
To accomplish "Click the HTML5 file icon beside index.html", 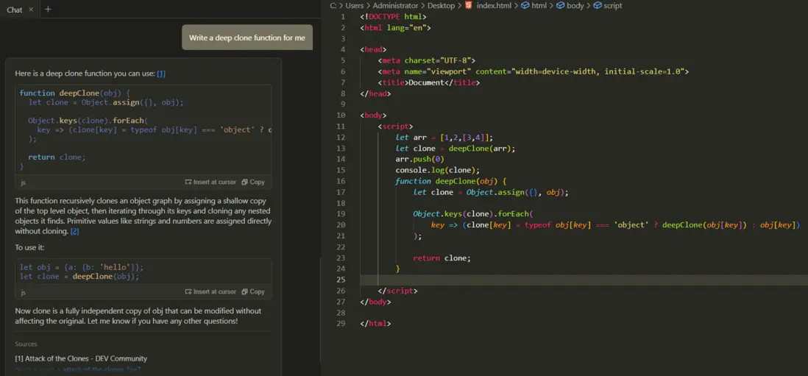I will pyautogui.click(x=469, y=5).
